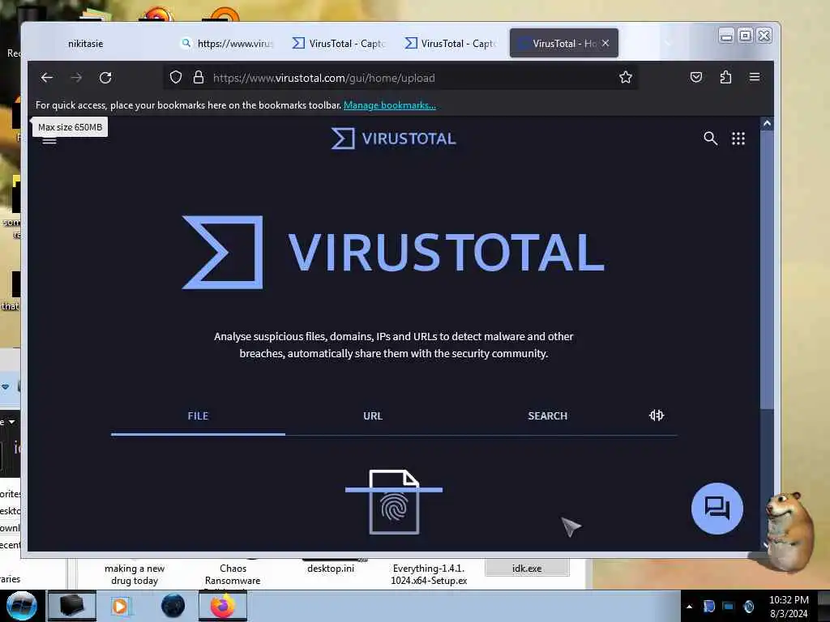Select the SEARCH tab
Viewport: 830px width, 622px height.
coord(547,415)
